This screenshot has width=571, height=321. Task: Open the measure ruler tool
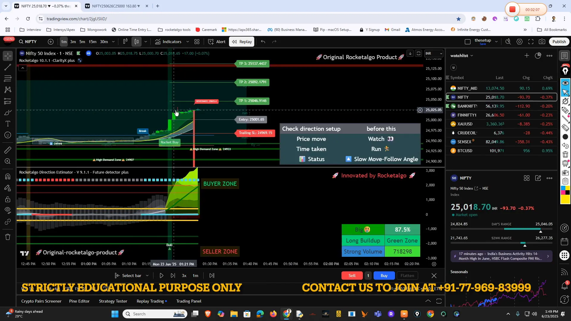coord(8,150)
